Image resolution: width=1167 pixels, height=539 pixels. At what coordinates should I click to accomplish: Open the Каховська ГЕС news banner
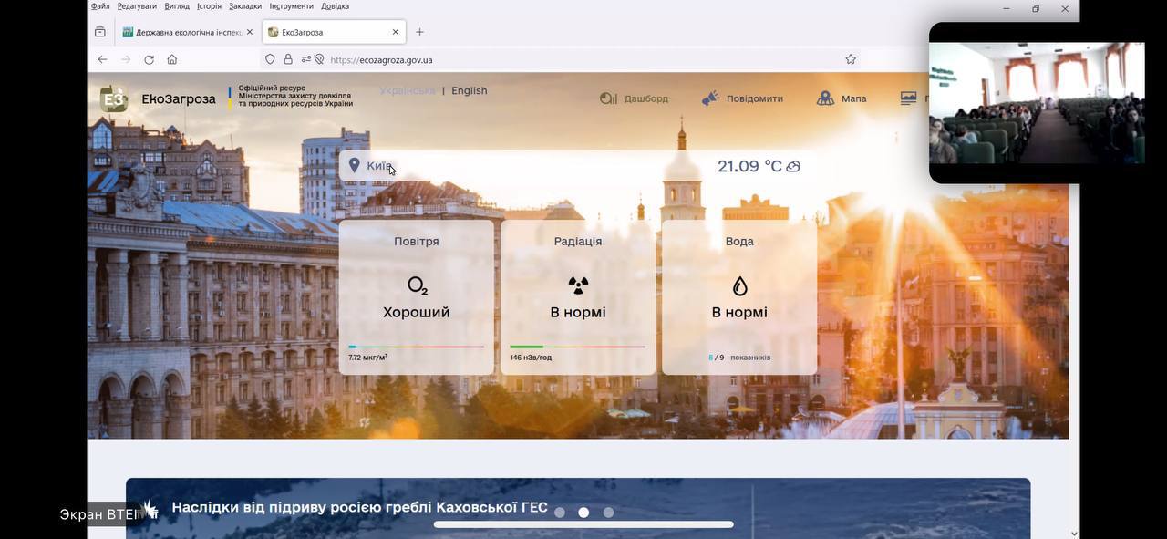click(x=359, y=508)
